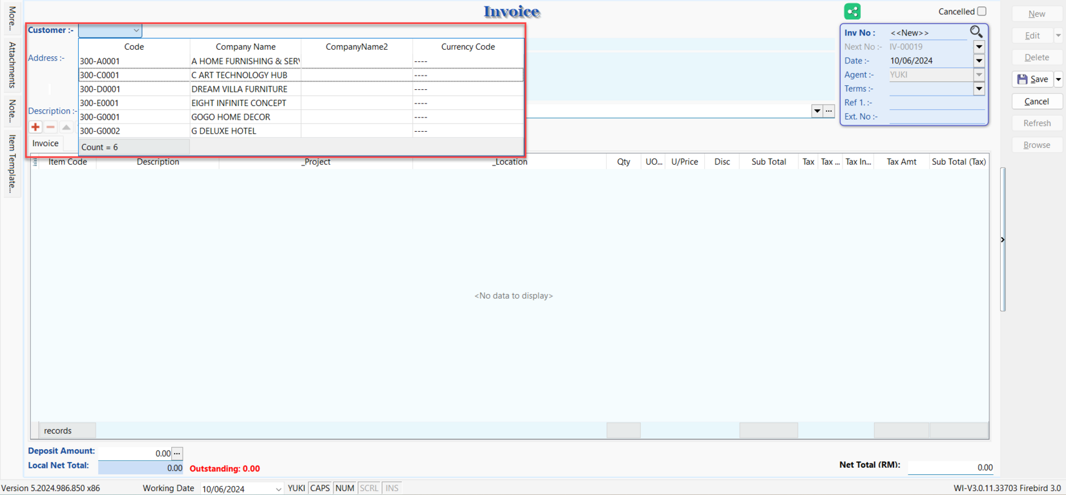Click the Tax Amt grid header
Image resolution: width=1066 pixels, height=495 pixels.
[x=901, y=162]
